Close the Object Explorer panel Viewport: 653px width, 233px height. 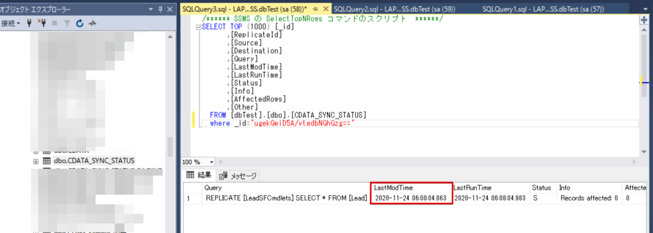169,9
